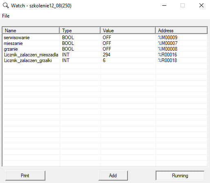This screenshot has height=183, width=210.
Task: Click the Address column header
Action: point(181,30)
